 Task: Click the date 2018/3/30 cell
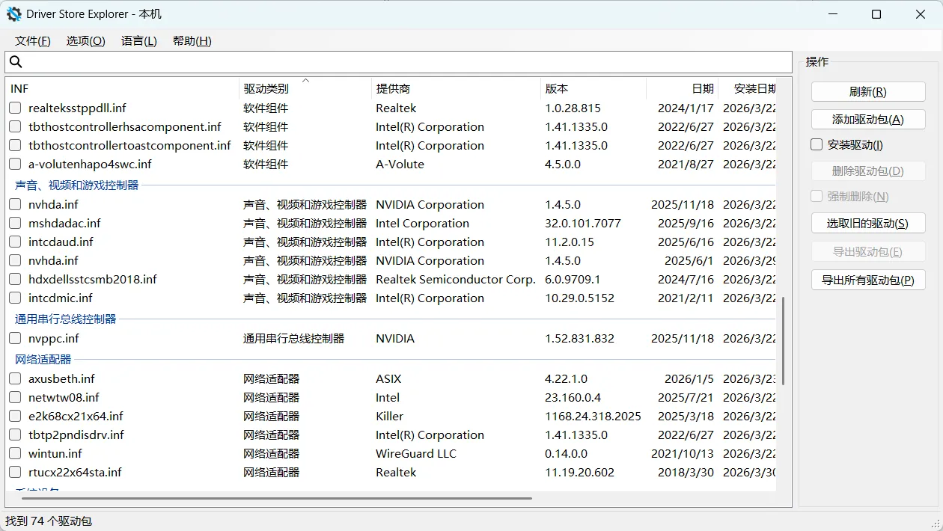(686, 473)
